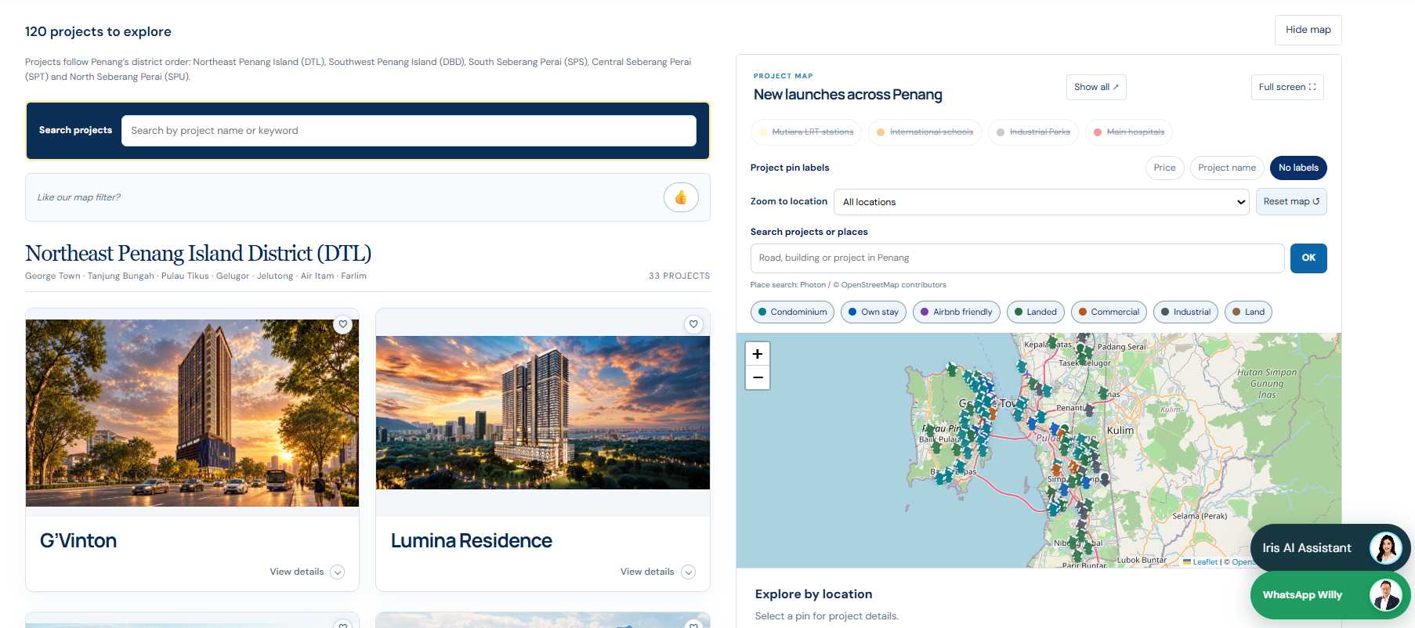Favorite the G'Vinton project heart icon
This screenshot has height=628, width=1415.
pyautogui.click(x=342, y=324)
